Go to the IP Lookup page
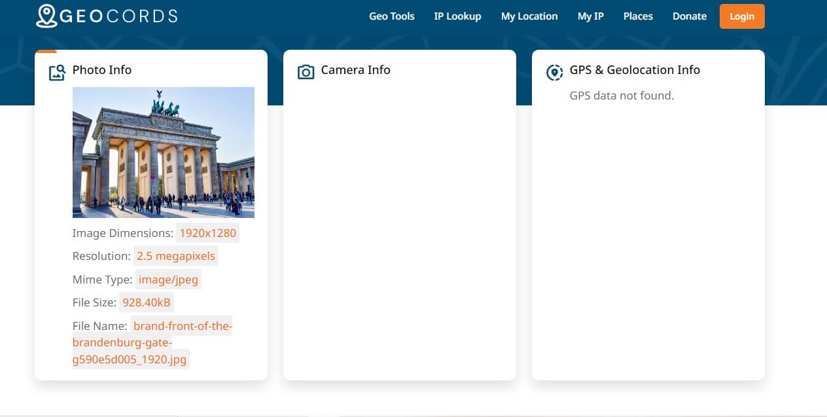The width and height of the screenshot is (827, 417). point(457,16)
